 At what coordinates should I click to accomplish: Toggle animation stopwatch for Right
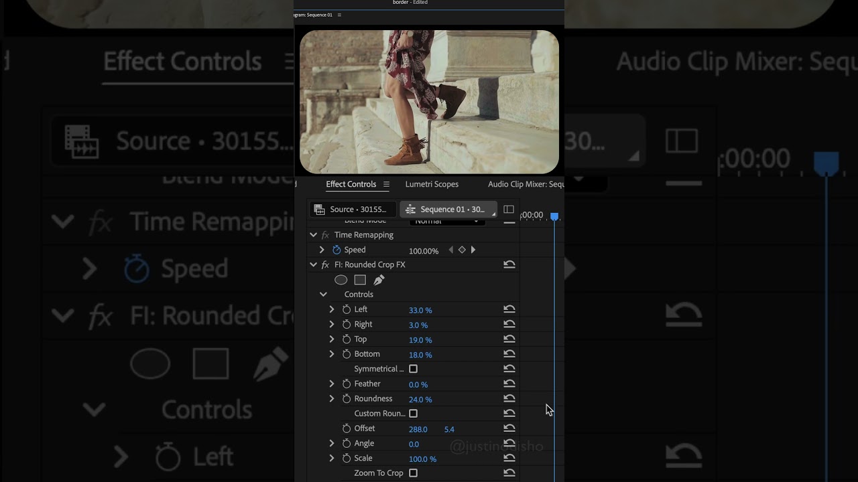coord(347,324)
